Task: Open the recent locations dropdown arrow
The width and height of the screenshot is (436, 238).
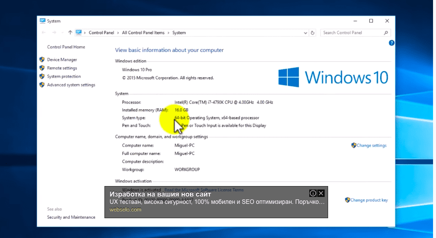Action: tap(62, 33)
